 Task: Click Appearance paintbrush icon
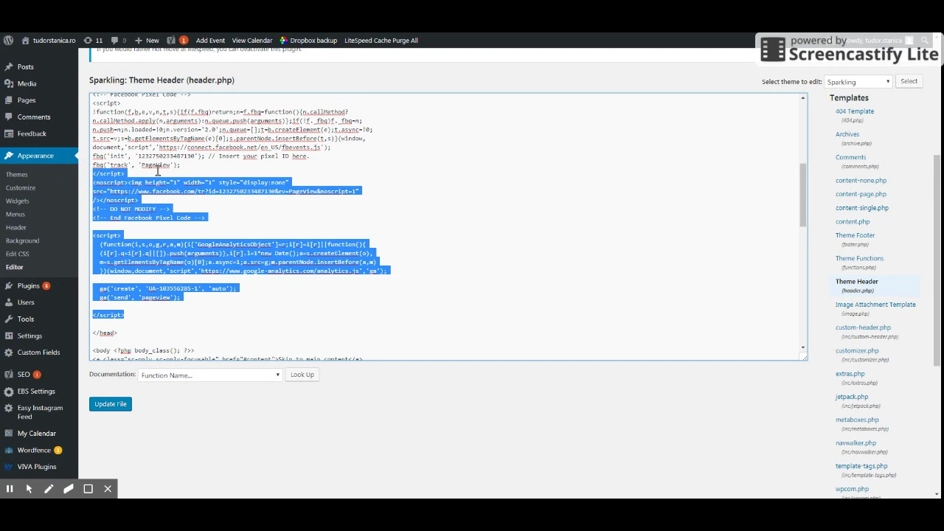pyautogui.click(x=9, y=156)
